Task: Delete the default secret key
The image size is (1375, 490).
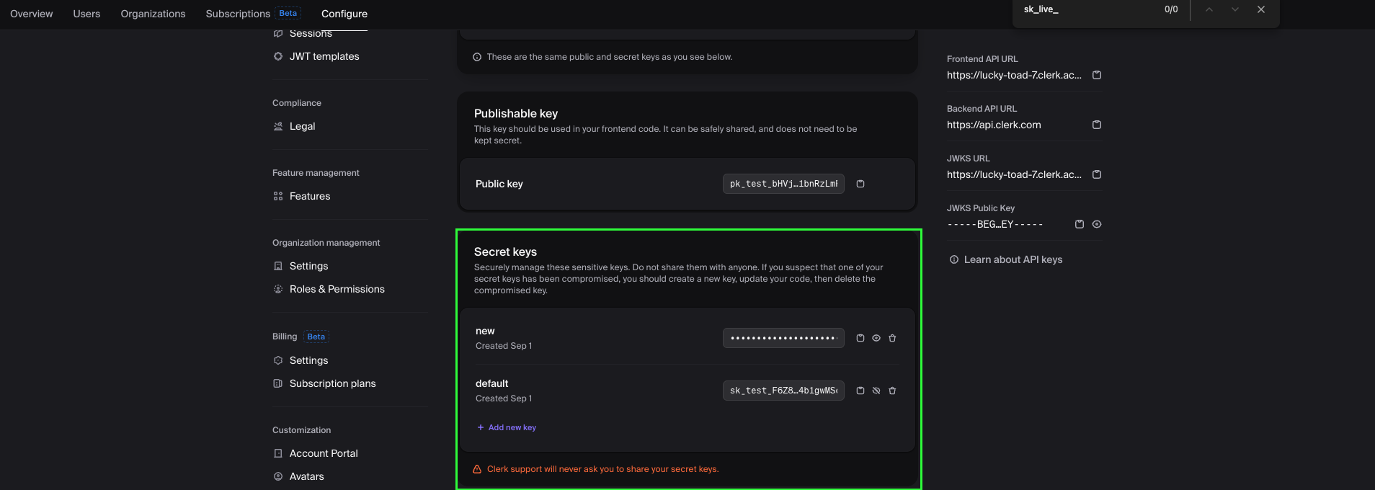Action: pos(892,391)
